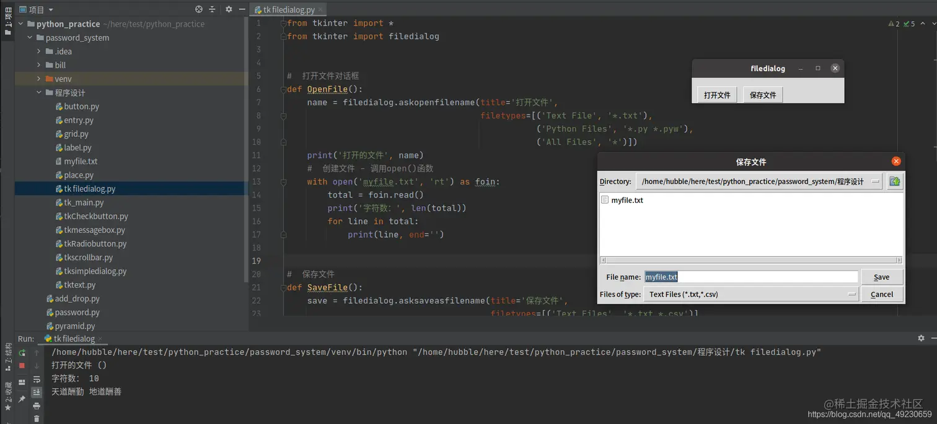Select myfile.txt in save dialog file list
This screenshot has height=424, width=937.
[x=627, y=200]
